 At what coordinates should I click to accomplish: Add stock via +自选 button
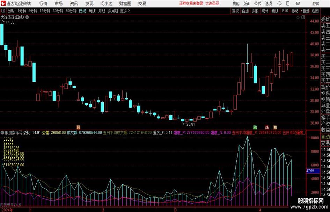(305, 11)
